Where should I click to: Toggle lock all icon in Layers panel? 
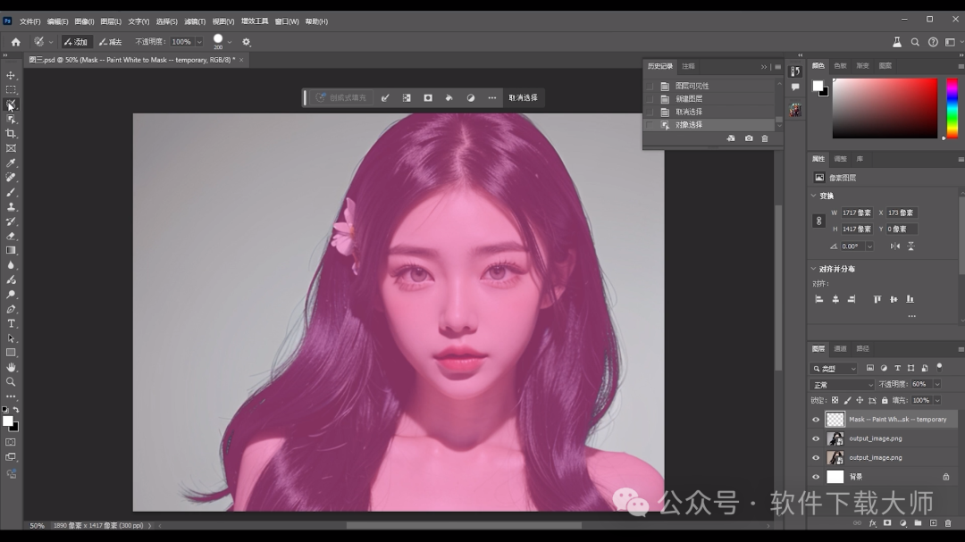885,401
